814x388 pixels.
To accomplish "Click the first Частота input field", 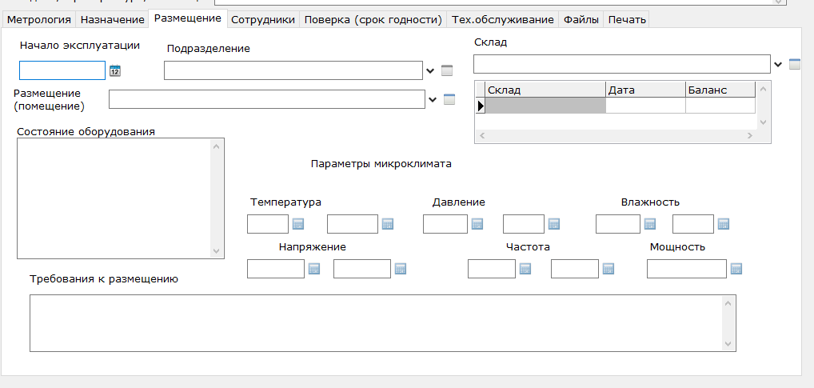I will coord(492,269).
